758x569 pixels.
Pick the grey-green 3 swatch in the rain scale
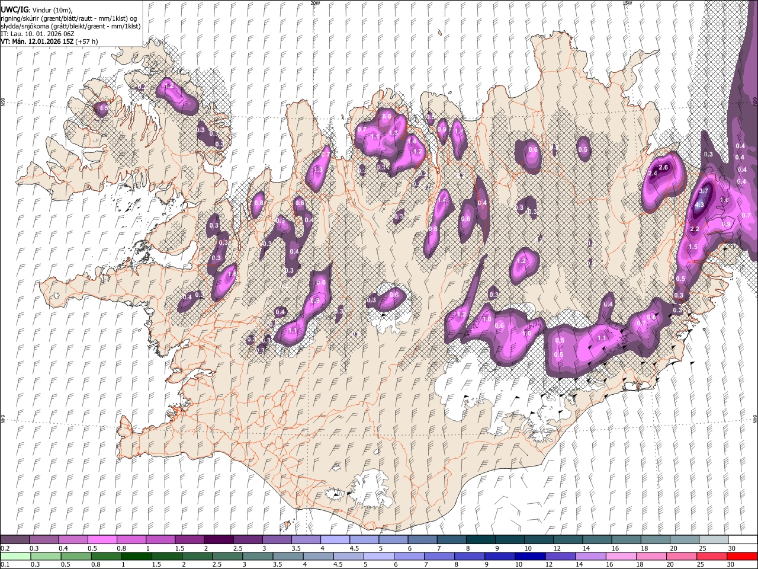coord(258,556)
